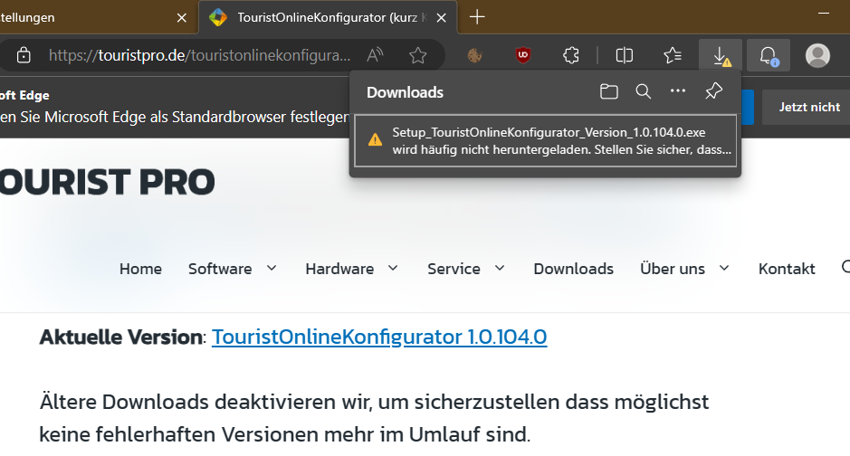Click the 'Jetzt nicht' button

(x=809, y=107)
